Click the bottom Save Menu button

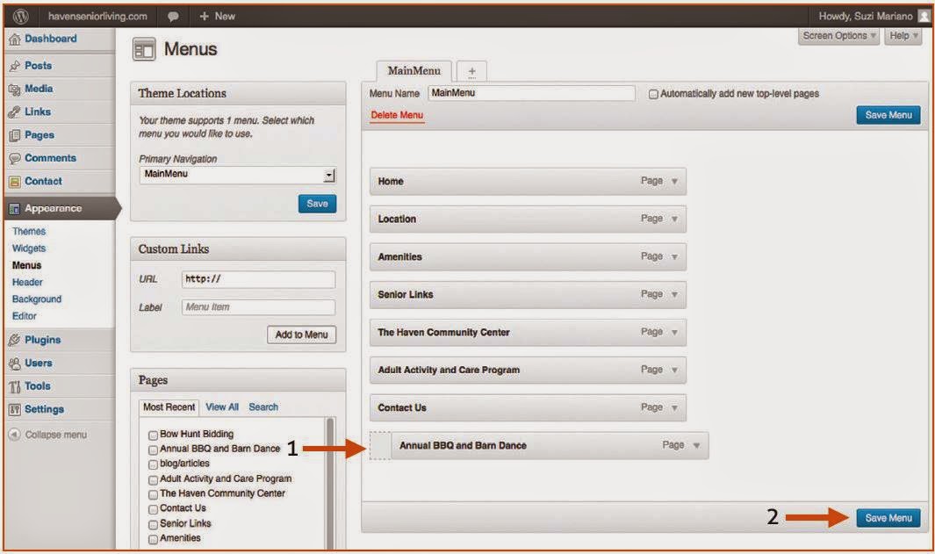point(888,518)
